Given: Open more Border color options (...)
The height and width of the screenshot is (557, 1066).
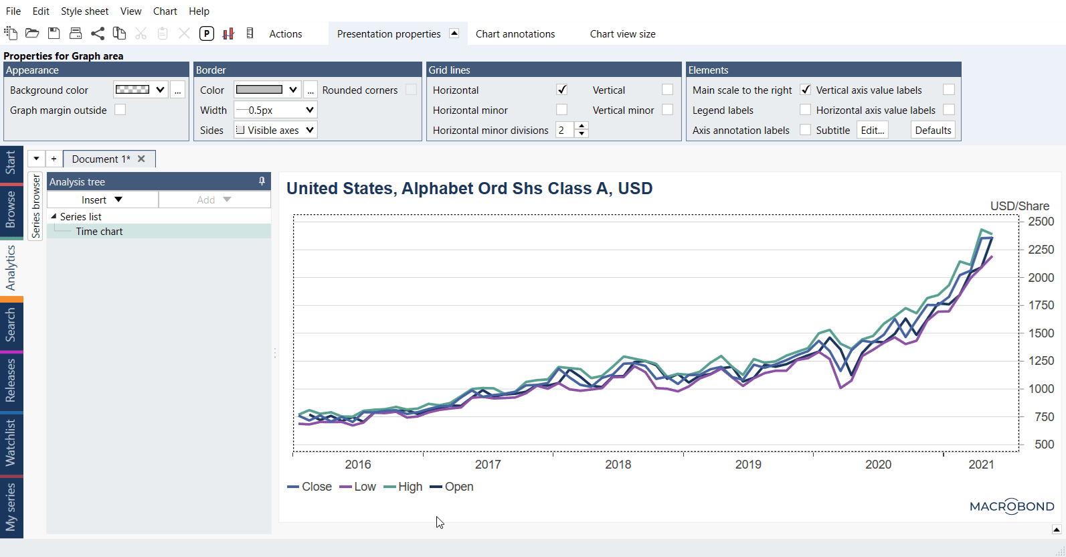Looking at the screenshot, I should [310, 90].
